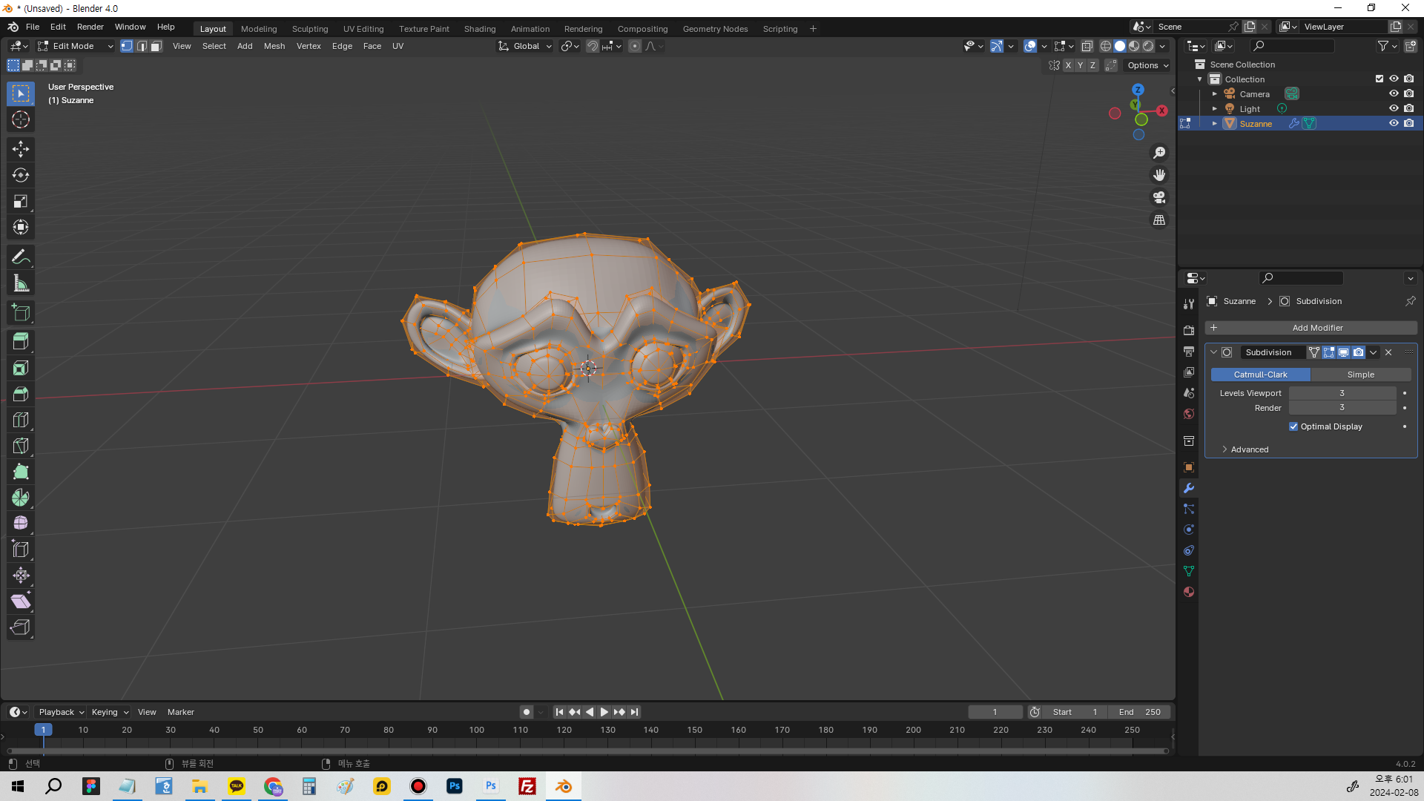Hide Suzanne in viewport via eye icon
1424x801 pixels.
pos(1394,124)
